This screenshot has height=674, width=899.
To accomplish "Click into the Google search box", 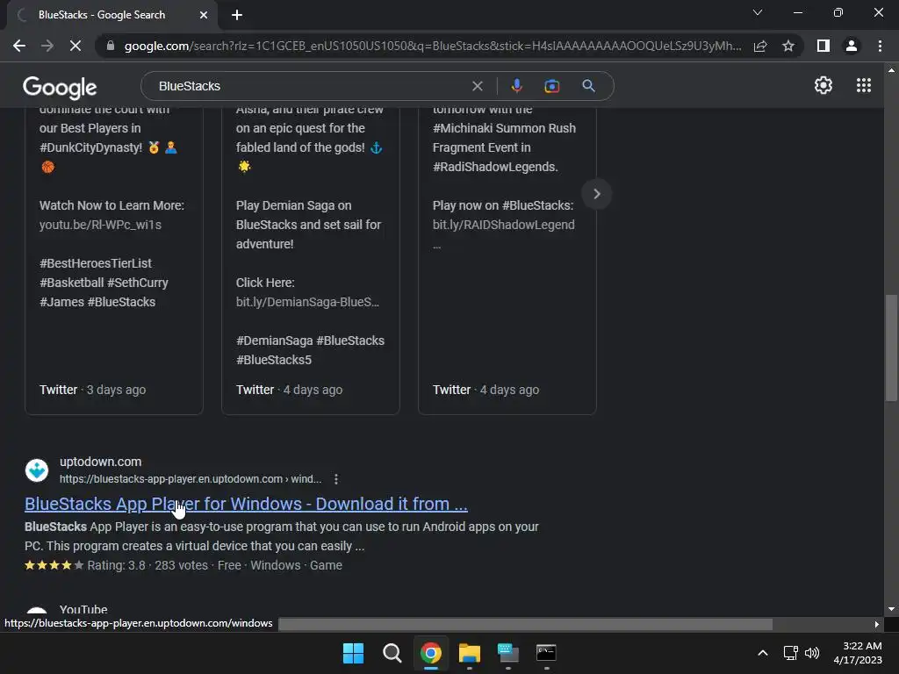I will click(310, 86).
